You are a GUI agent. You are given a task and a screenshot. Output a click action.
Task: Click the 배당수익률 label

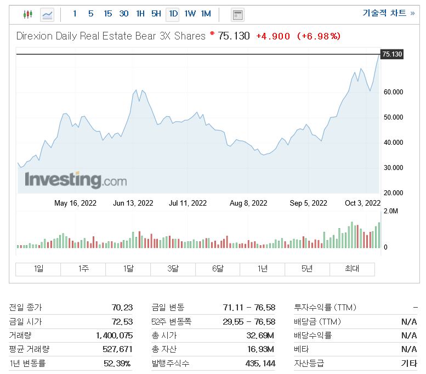[313, 336]
